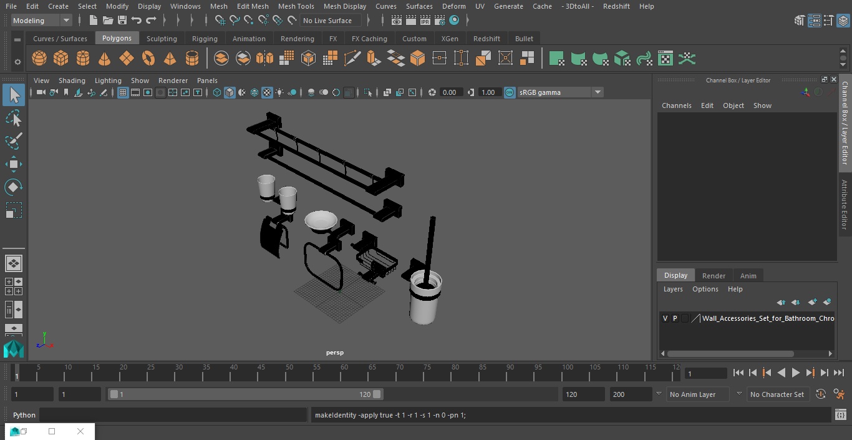Select the Select tool arrow
The height and width of the screenshot is (440, 852).
point(14,95)
